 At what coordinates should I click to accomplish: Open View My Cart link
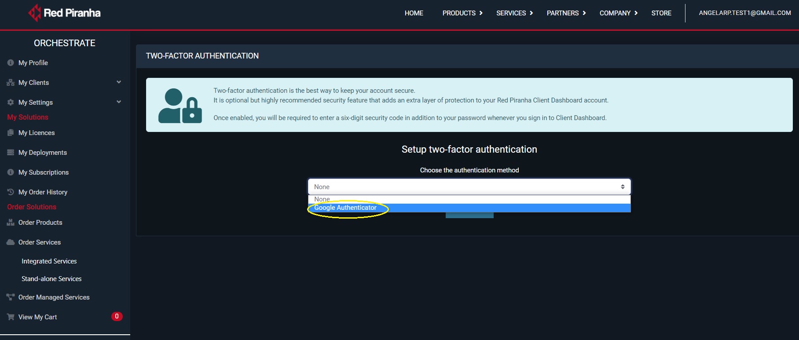[37, 317]
